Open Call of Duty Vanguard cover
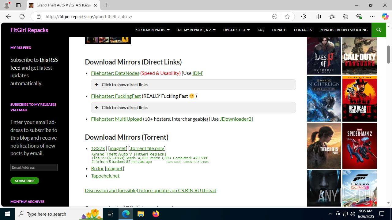Screen dimensions: 392x220 pos(360,56)
